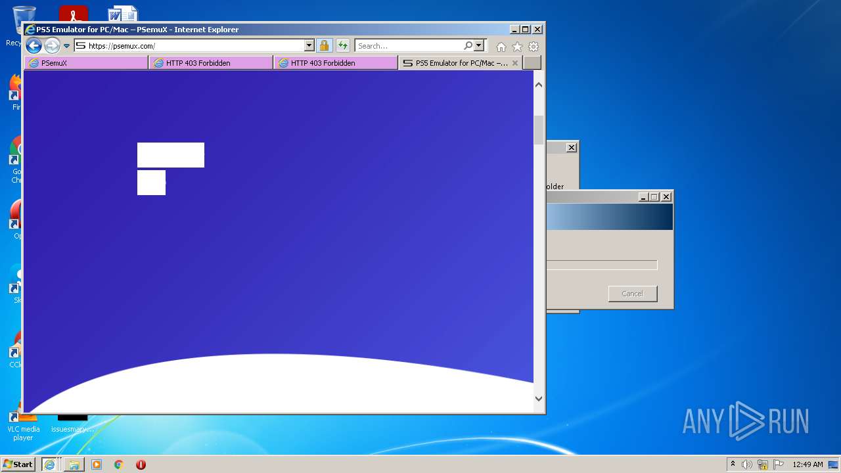This screenshot has width=841, height=473.
Task: Click the Internet Explorer title bar icon
Action: pos(30,30)
